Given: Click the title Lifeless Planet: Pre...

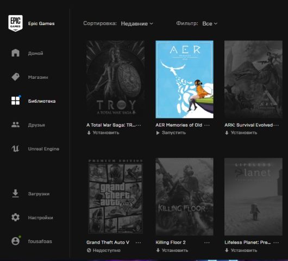Looking at the screenshot, I should tap(248, 243).
